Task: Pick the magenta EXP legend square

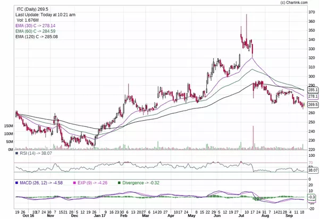Action: click(x=74, y=183)
